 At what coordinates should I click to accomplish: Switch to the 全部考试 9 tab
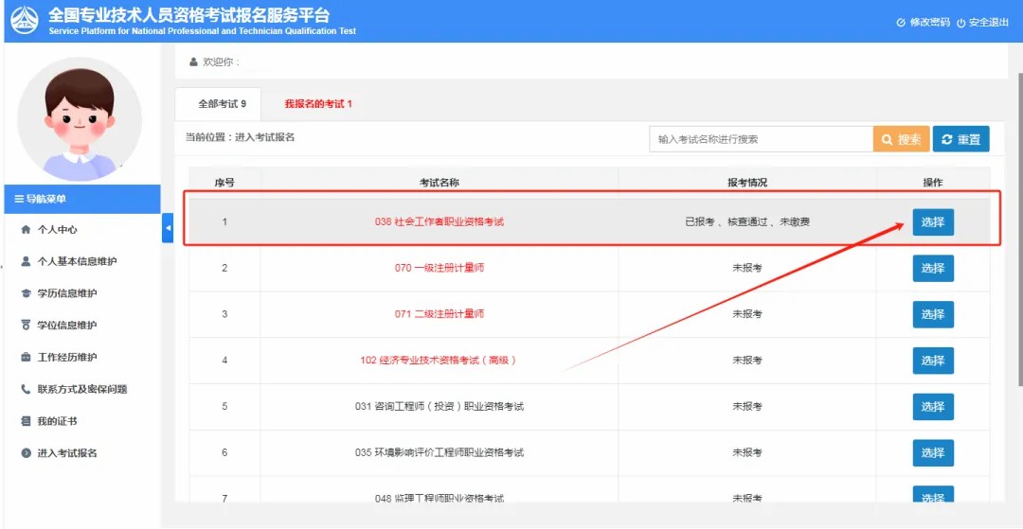222,104
